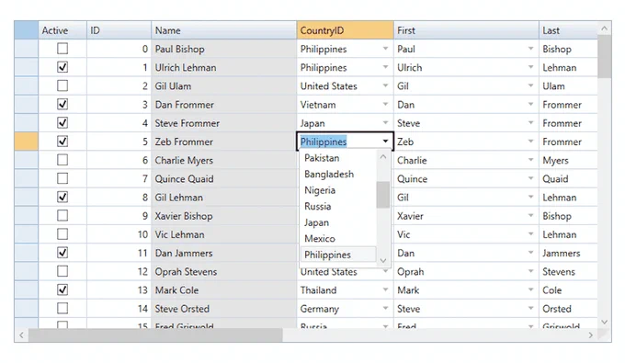
Task: Click the dropdown list scrollbar thumb
Action: 382,195
